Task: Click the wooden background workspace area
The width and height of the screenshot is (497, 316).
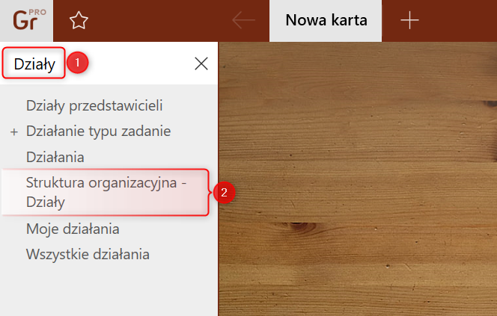Action: pyautogui.click(x=358, y=179)
